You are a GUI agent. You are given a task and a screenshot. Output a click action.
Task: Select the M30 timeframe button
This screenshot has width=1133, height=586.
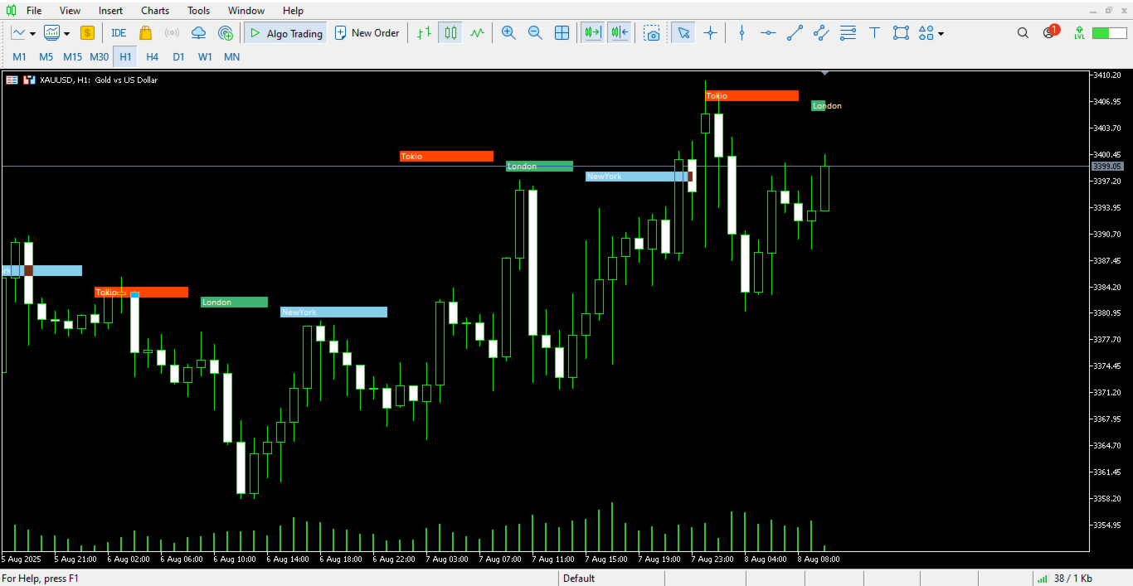[99, 57]
